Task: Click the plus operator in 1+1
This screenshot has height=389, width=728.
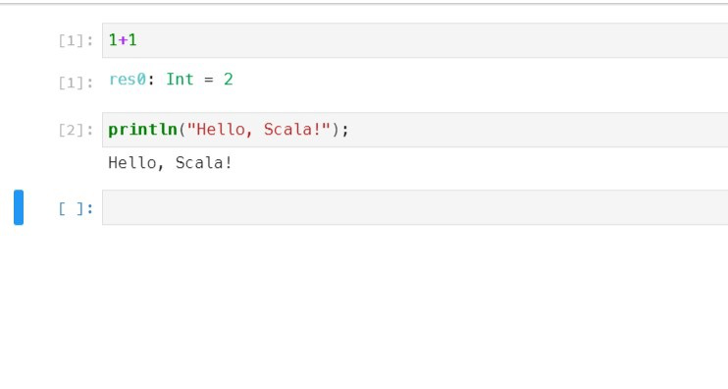Action: [123, 40]
